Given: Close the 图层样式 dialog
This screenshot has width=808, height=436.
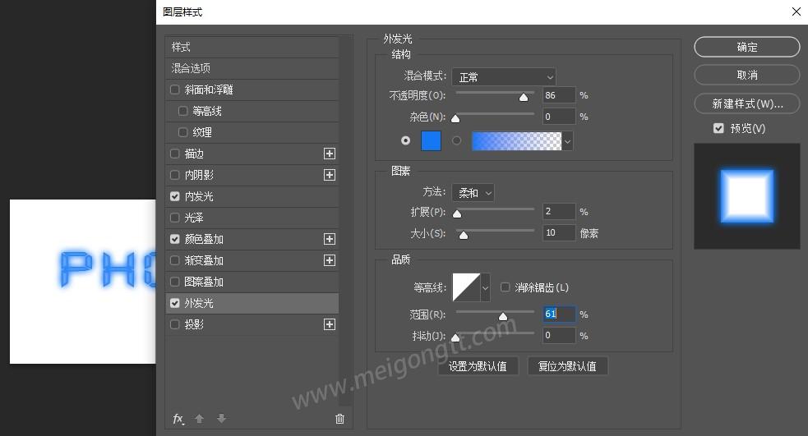Looking at the screenshot, I should (x=796, y=11).
